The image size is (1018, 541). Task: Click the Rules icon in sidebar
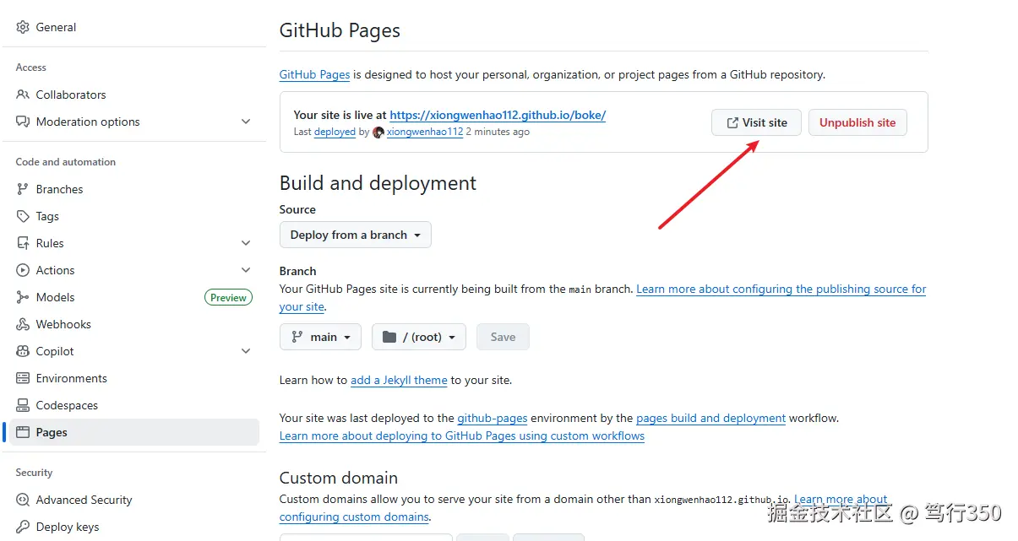click(23, 243)
